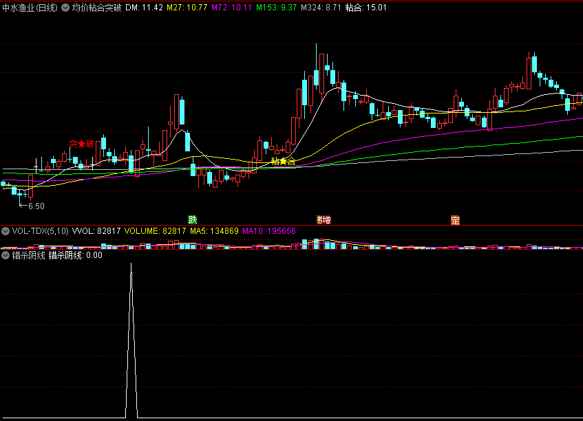Click the white spike in 错杀阴线 chart
Screen dimensions: 583x421
[x=131, y=340]
